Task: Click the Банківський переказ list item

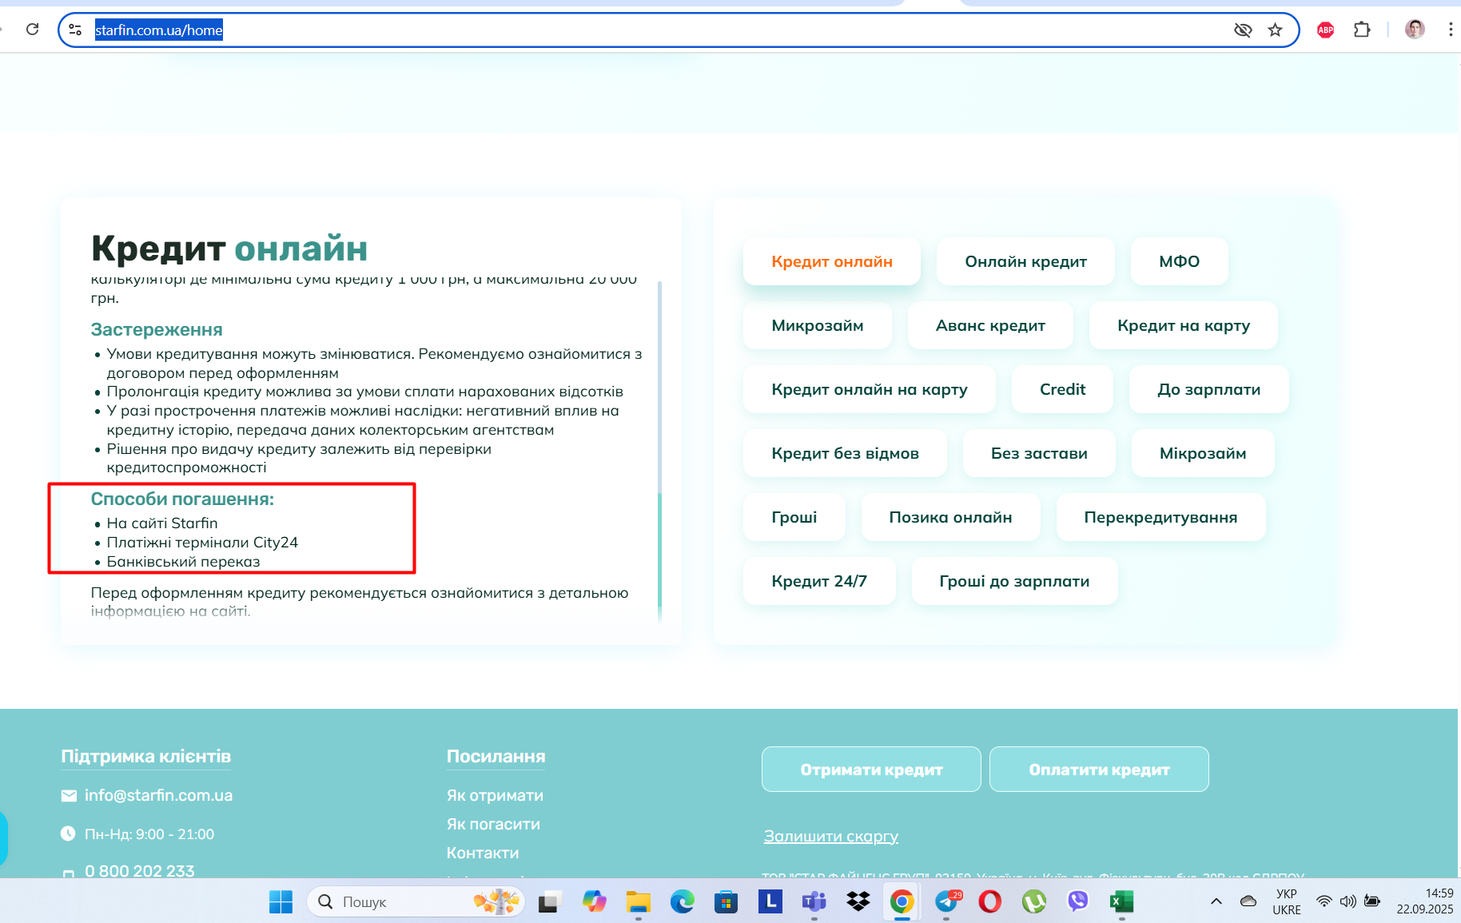Action: pos(183,561)
